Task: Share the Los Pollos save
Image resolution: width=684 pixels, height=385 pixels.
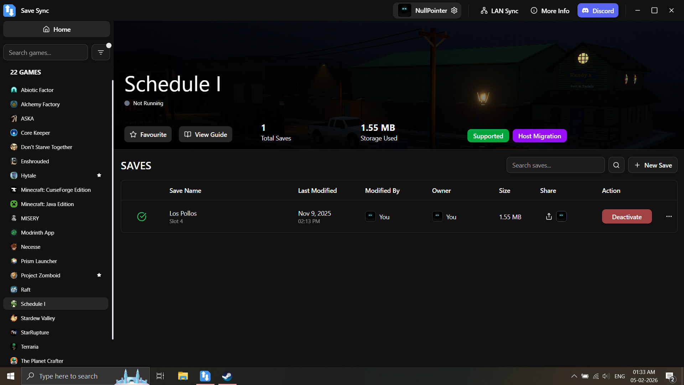Action: click(549, 216)
